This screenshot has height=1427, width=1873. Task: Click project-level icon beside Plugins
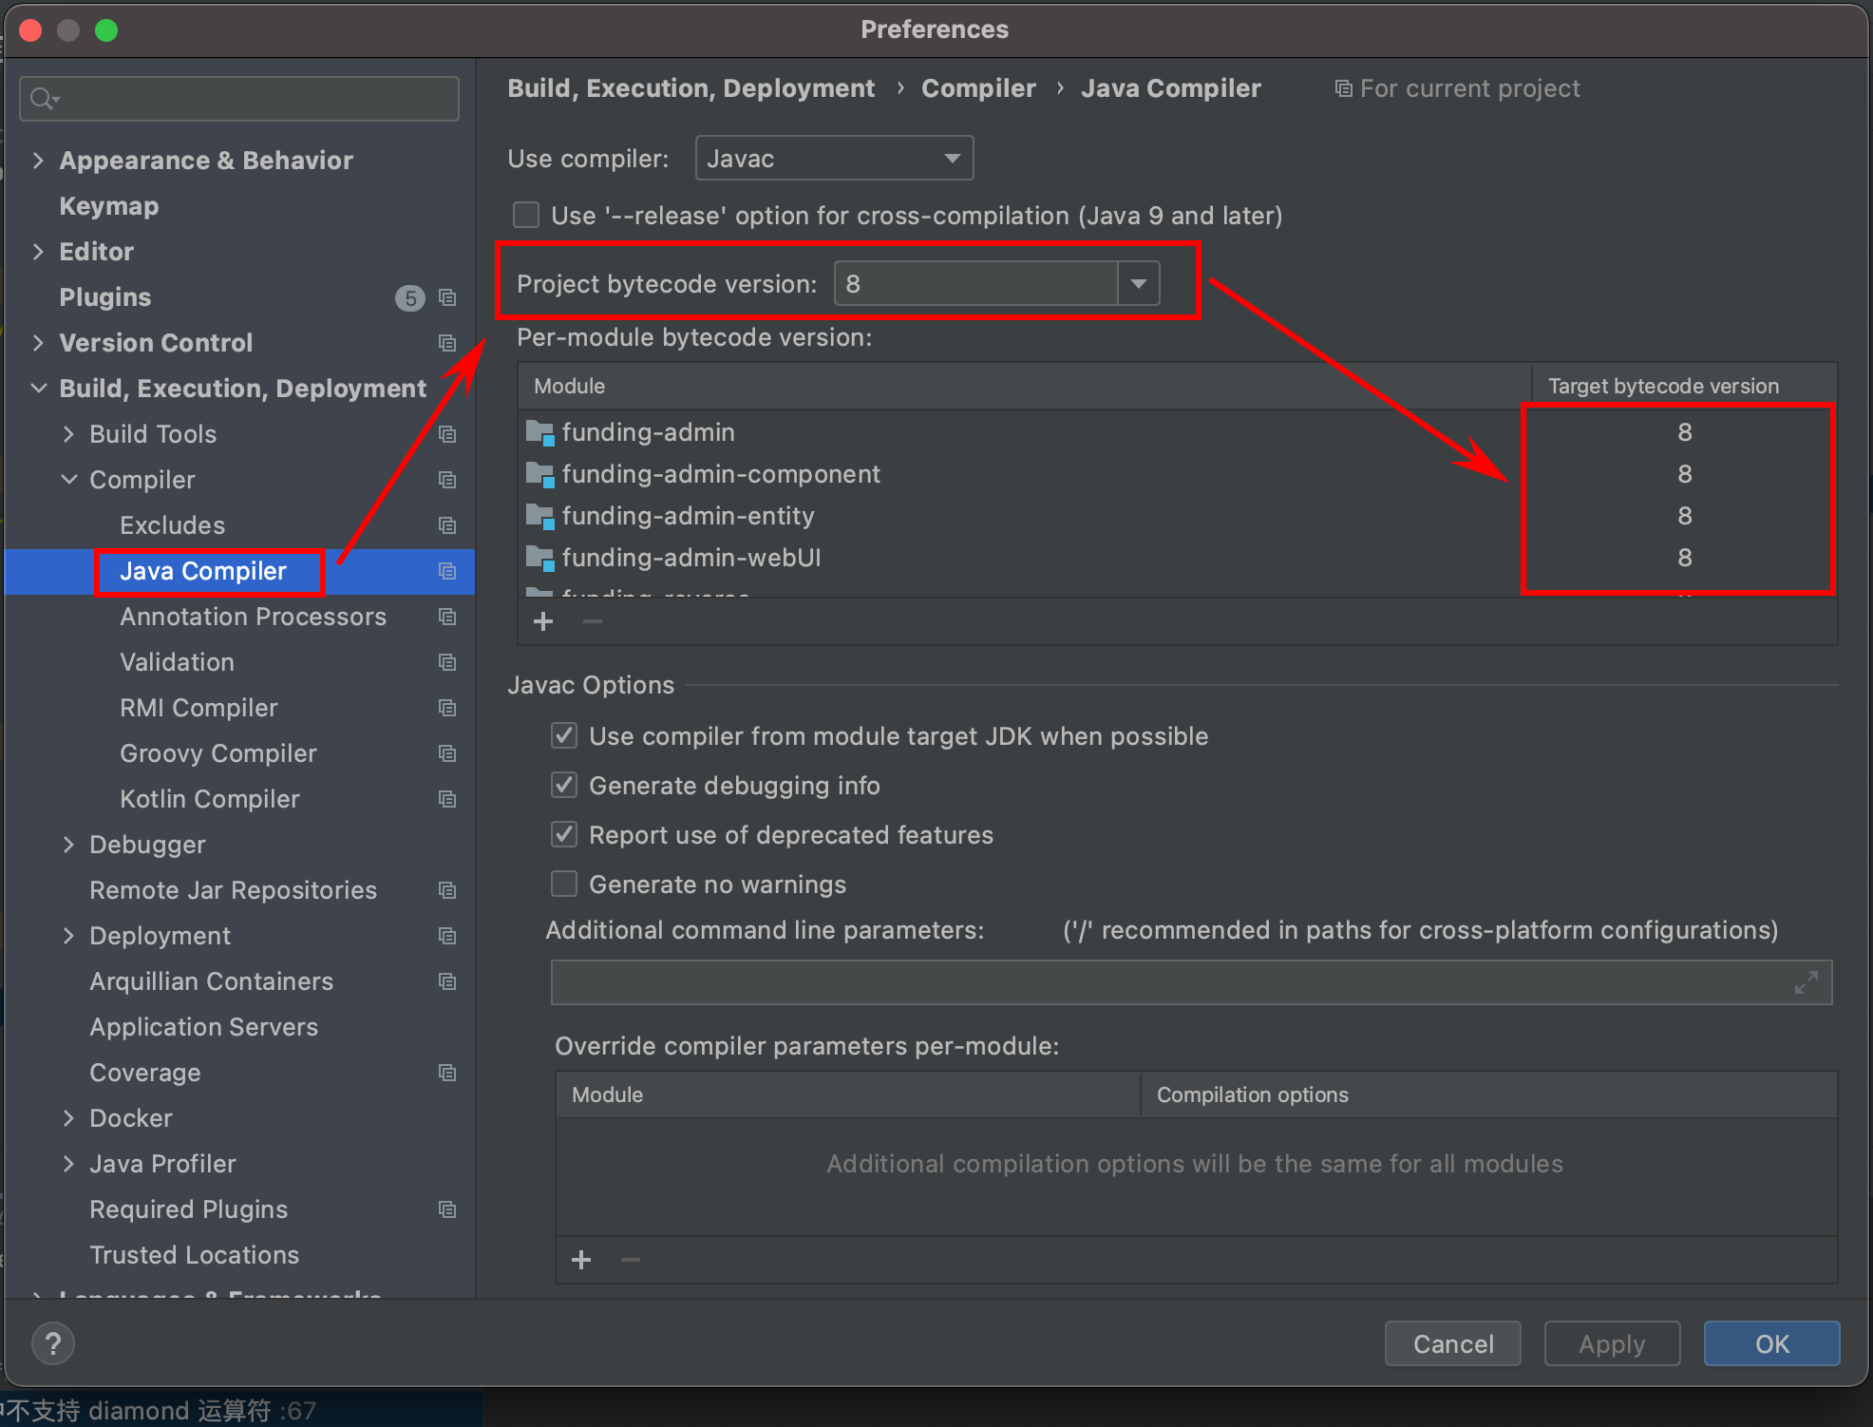pyautogui.click(x=447, y=297)
